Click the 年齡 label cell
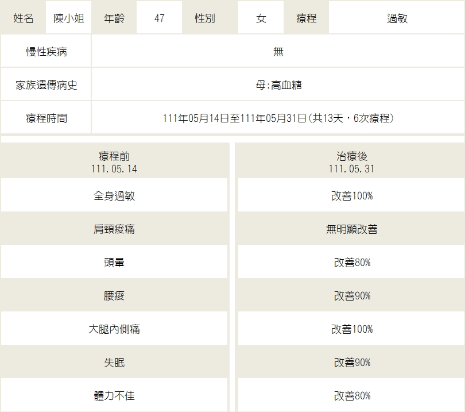 pos(114,17)
